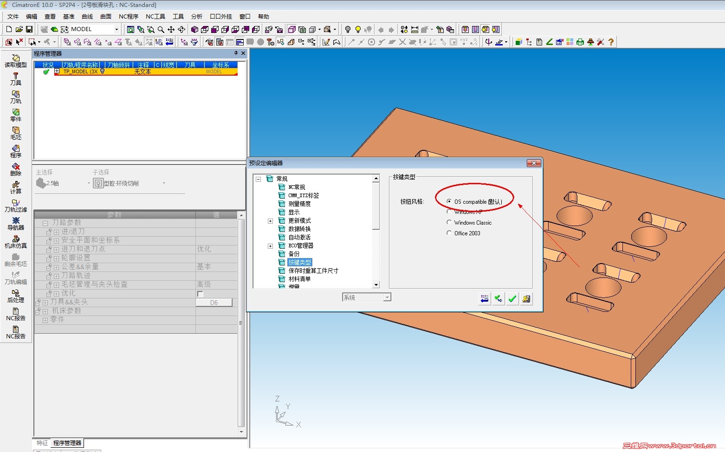Select 材料清单 tree item

coord(299,279)
